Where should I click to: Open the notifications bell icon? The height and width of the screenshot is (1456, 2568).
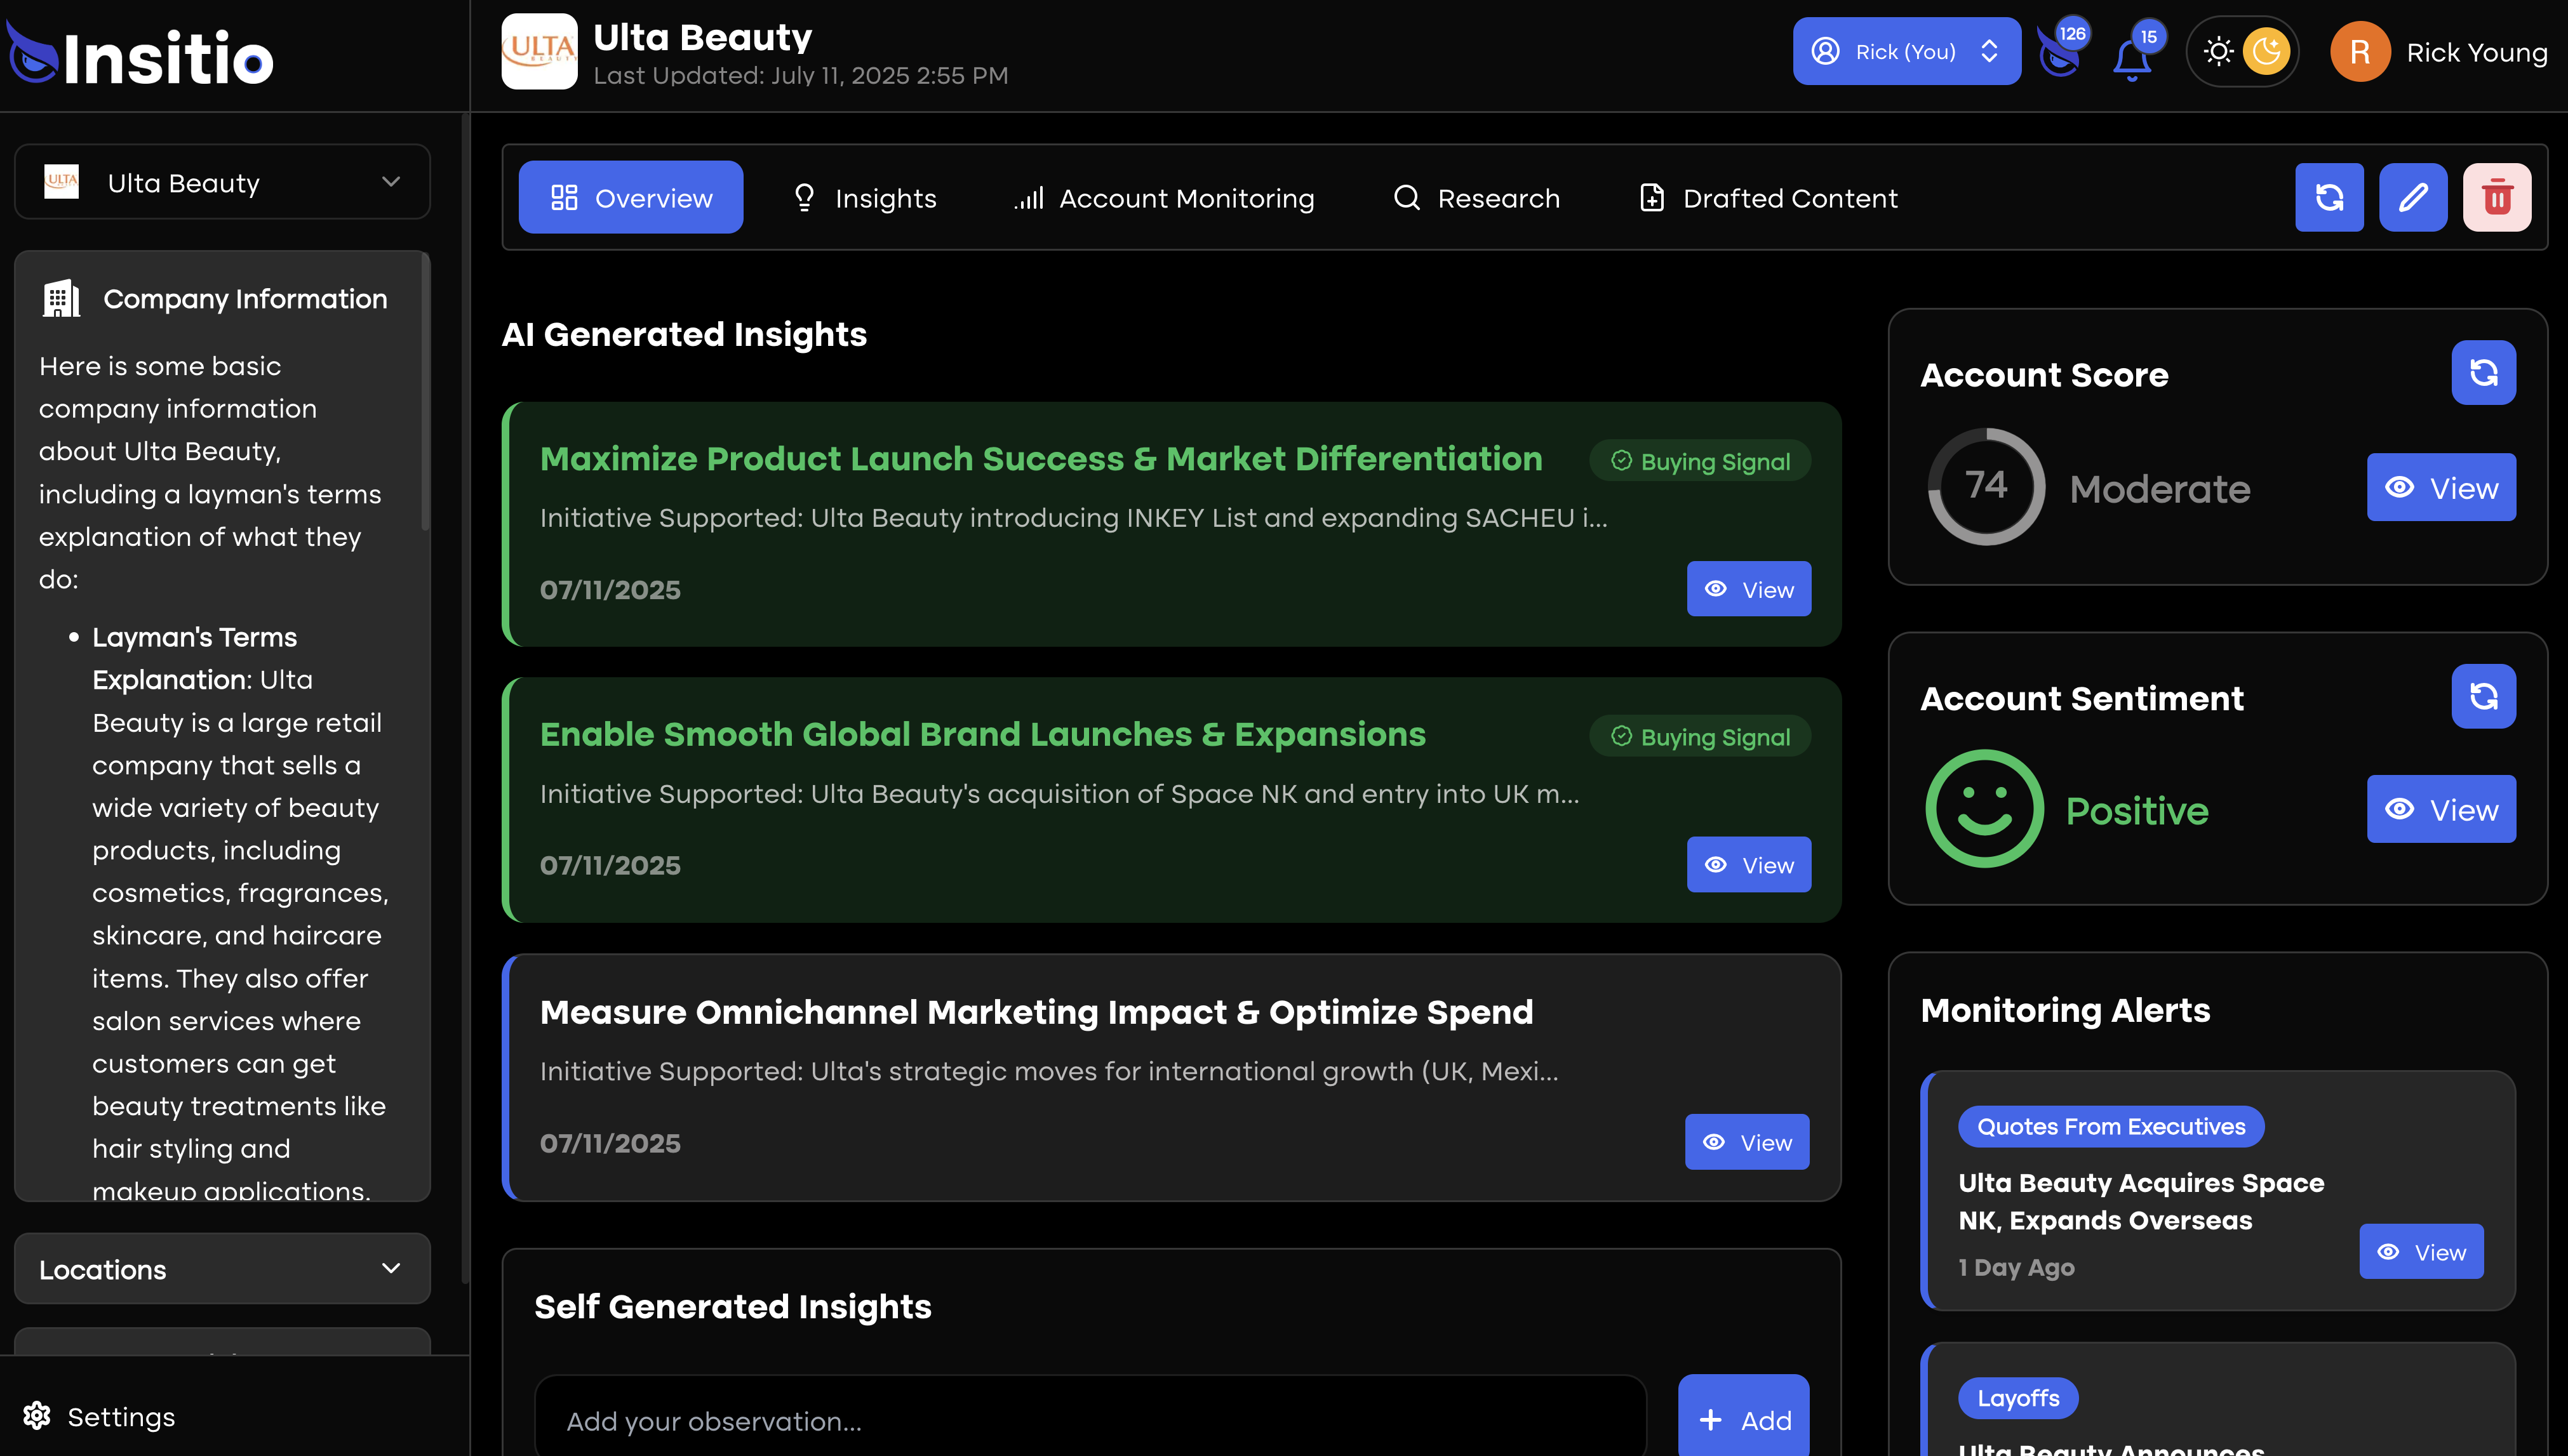2131,58
